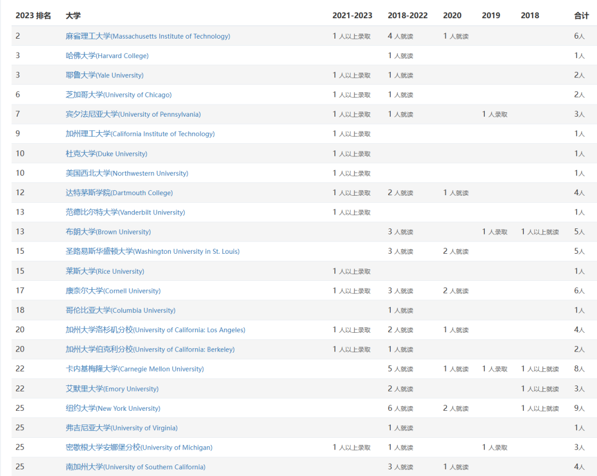
Task: Open the Yale University link
Action: pyautogui.click(x=104, y=75)
